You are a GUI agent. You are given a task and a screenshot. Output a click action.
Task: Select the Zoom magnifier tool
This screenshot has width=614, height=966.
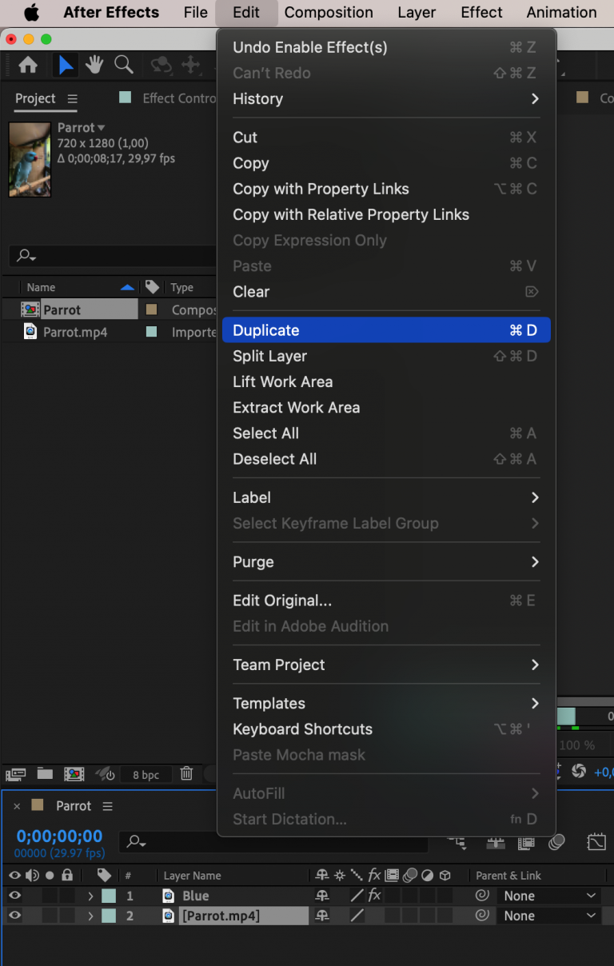click(x=123, y=66)
